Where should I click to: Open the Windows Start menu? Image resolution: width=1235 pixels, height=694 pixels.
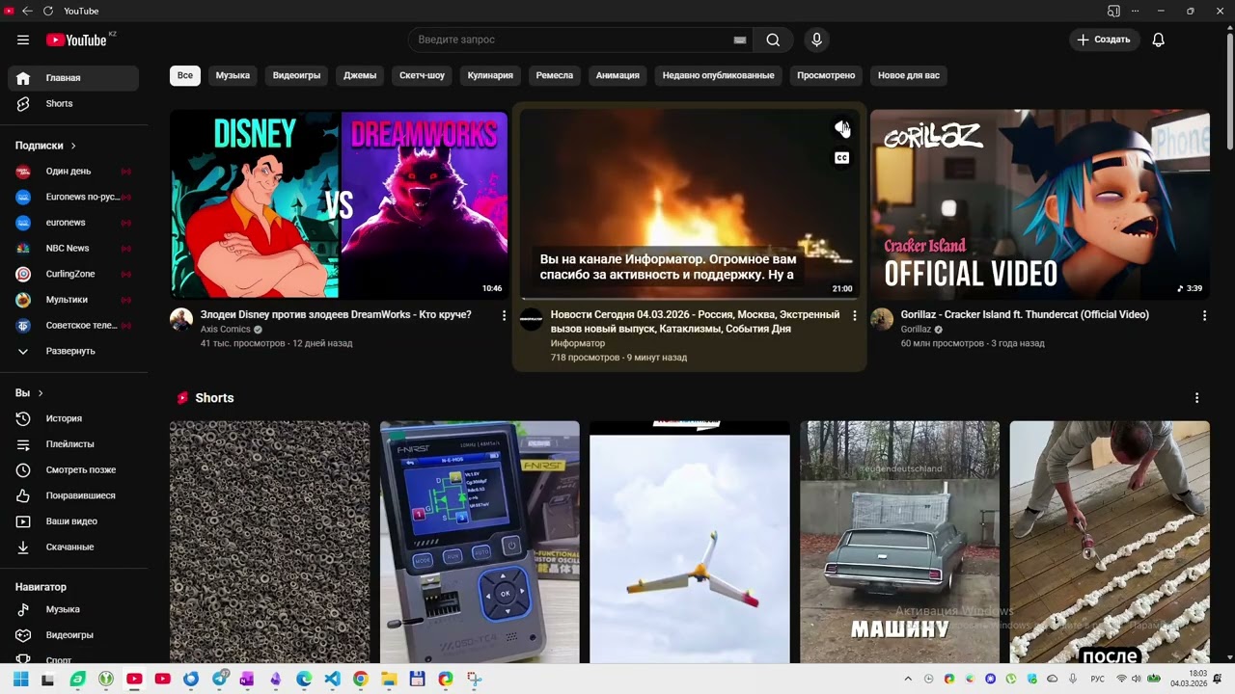click(20, 679)
